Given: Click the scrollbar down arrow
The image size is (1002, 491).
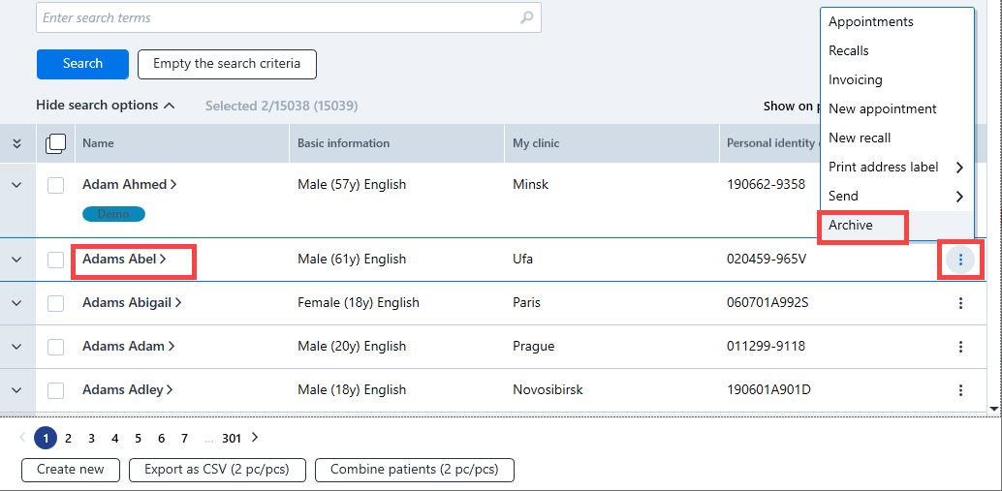Looking at the screenshot, I should pos(993,408).
